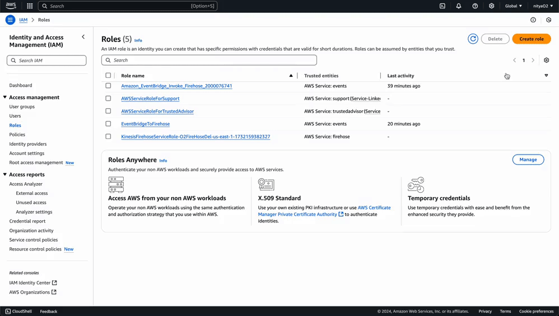
Task: Click the server stack icon under Roles Anywhere
Action: [x=116, y=185]
